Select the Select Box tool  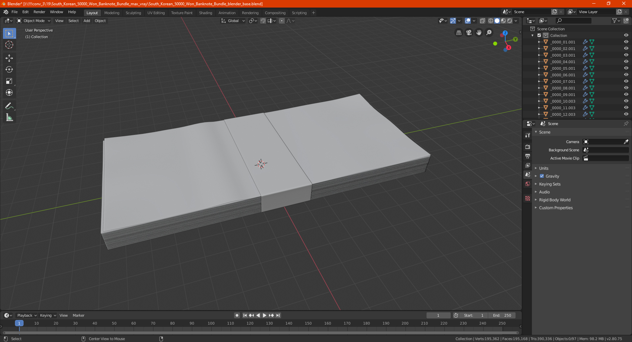pos(9,34)
